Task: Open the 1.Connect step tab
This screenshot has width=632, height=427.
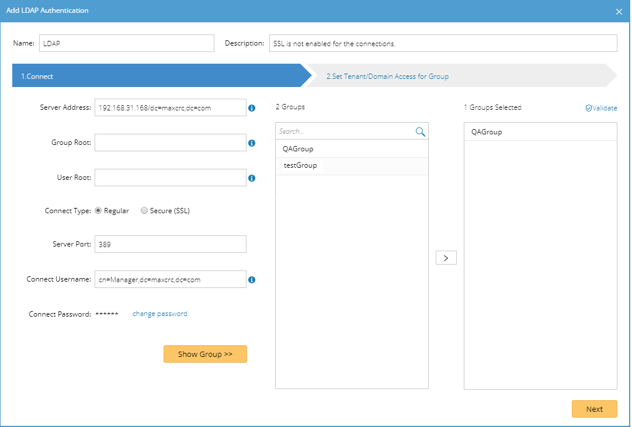Action: 158,77
